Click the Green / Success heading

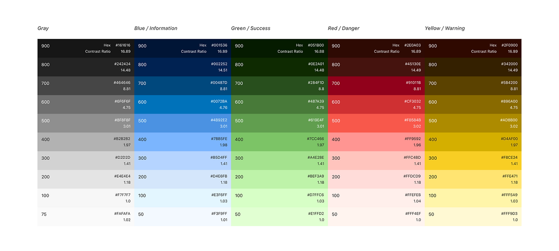pos(250,28)
